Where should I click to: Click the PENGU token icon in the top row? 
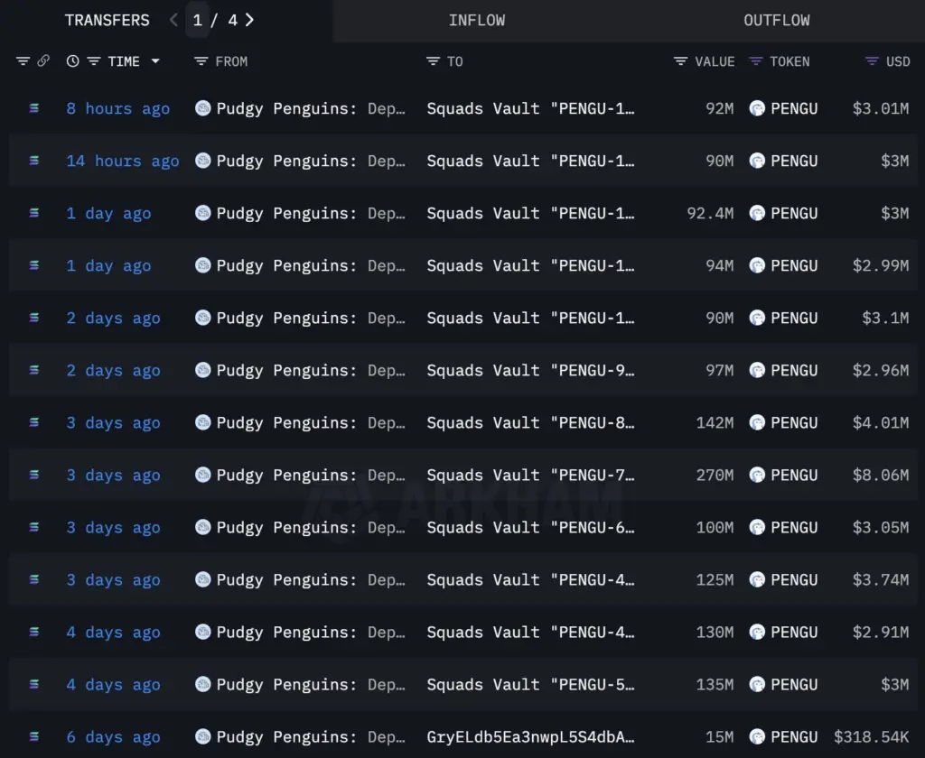[757, 108]
